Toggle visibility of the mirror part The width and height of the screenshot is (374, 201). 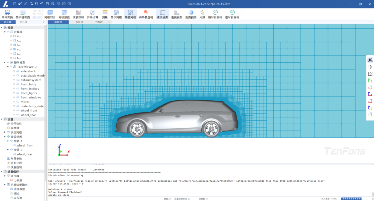[x=14, y=102]
